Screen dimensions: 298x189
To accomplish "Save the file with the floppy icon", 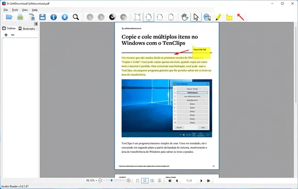I will click(42, 17).
